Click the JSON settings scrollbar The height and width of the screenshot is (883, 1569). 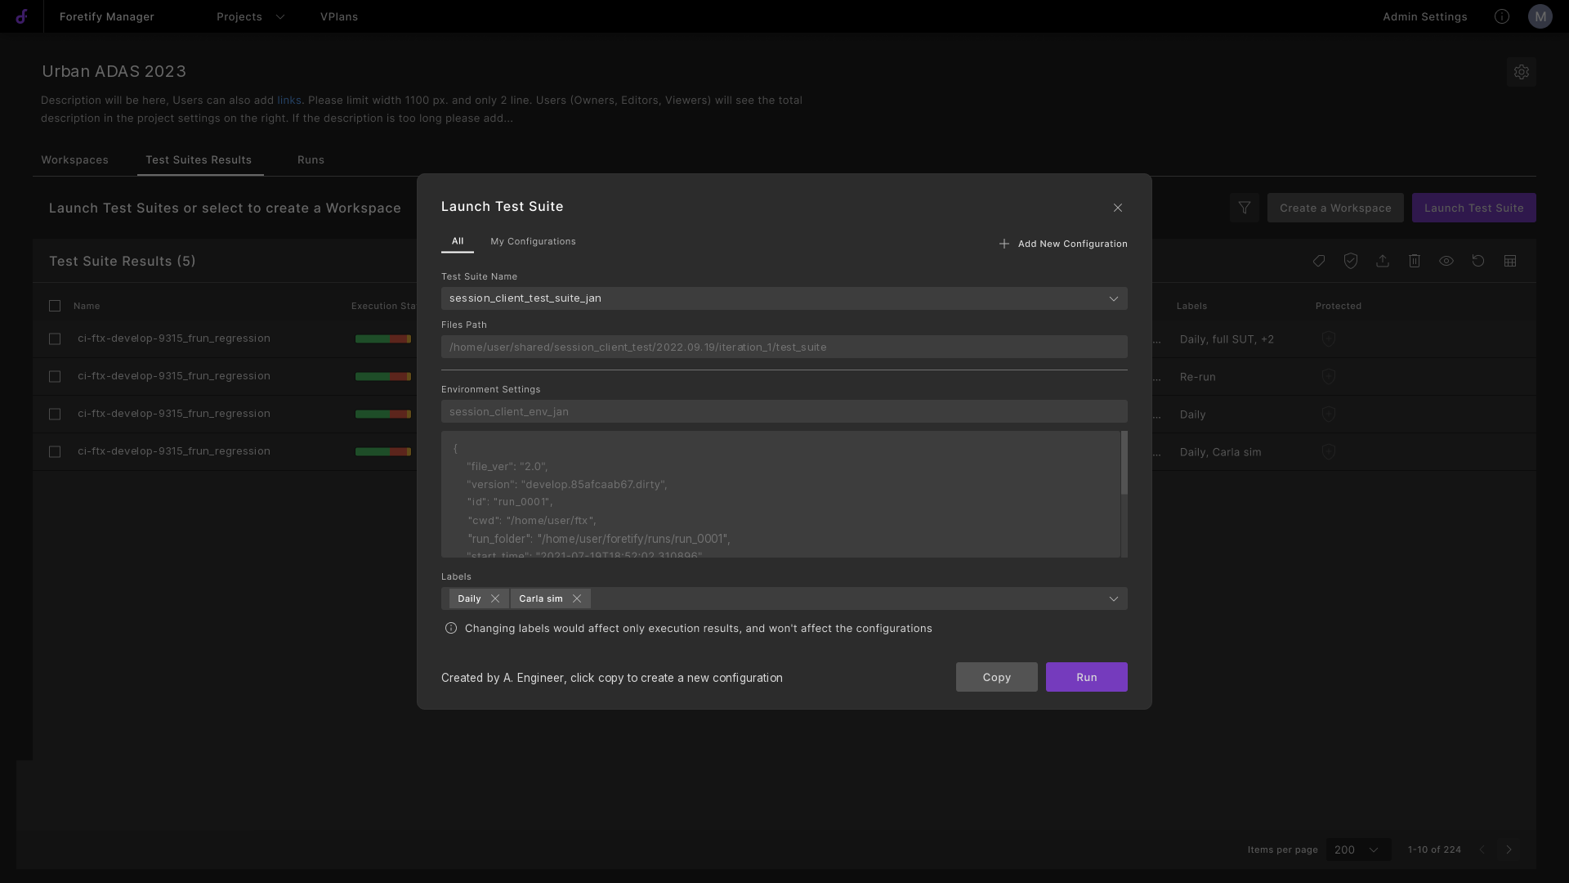pyautogui.click(x=1124, y=463)
